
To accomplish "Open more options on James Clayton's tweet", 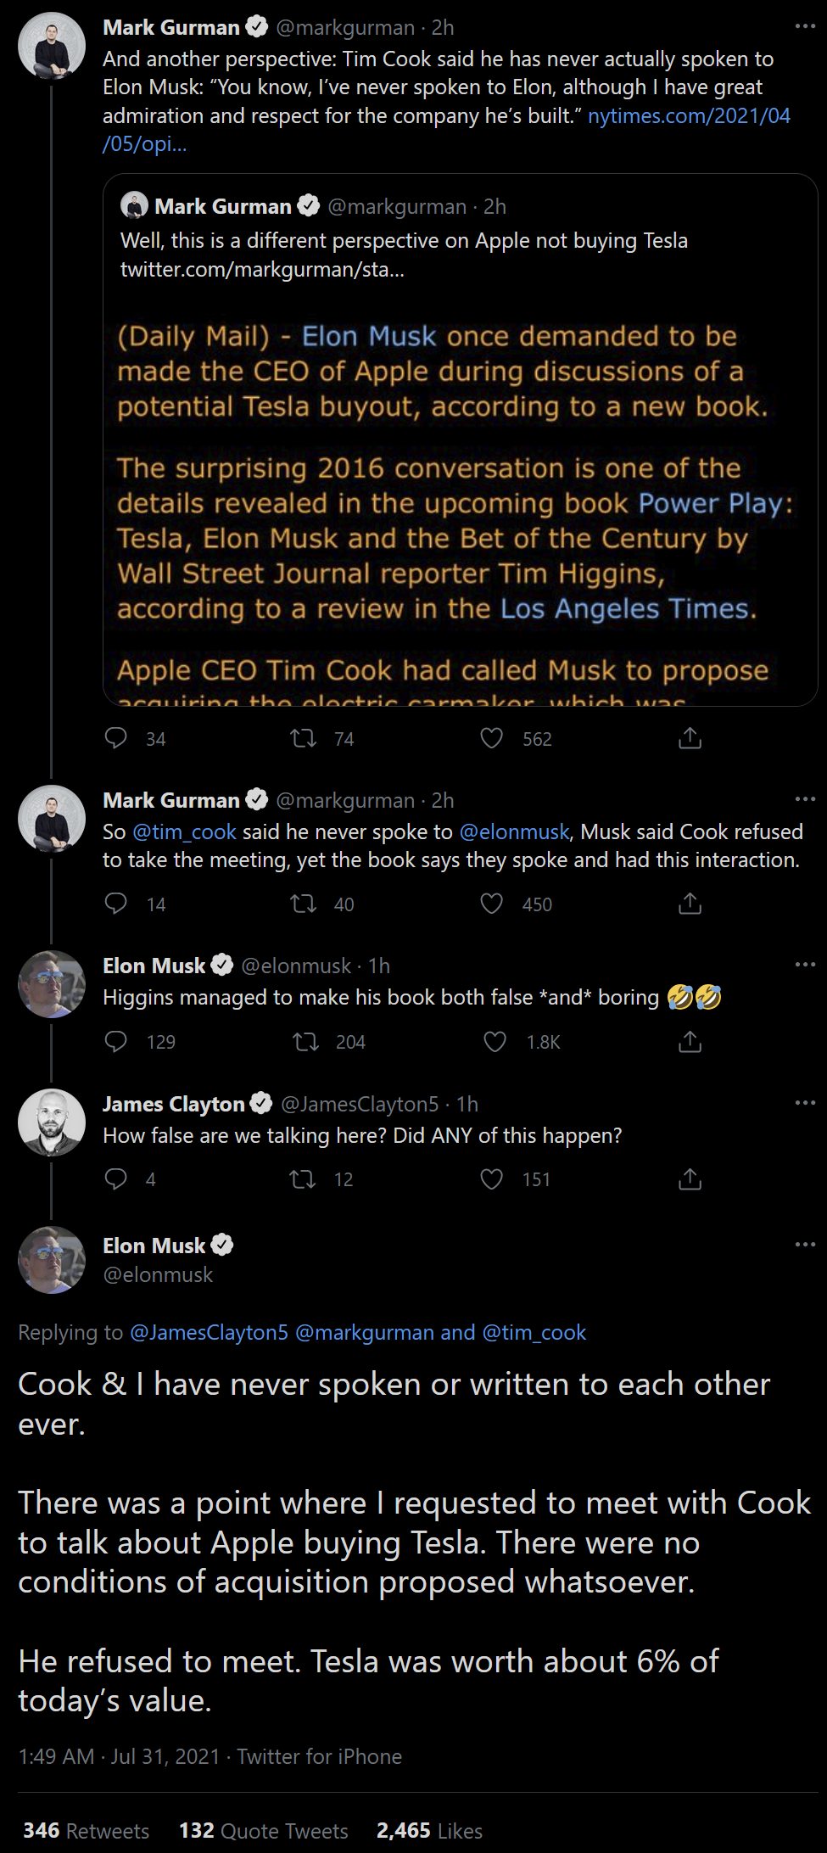I will [804, 1103].
